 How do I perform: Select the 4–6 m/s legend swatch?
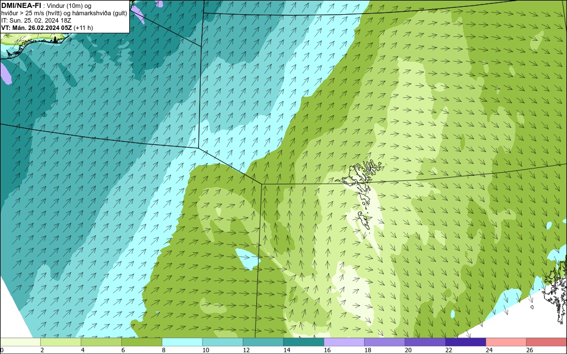(101, 342)
